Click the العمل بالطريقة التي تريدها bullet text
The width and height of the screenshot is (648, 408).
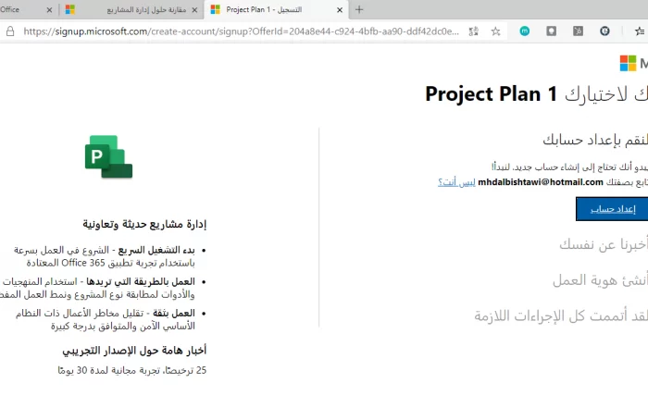(141, 281)
